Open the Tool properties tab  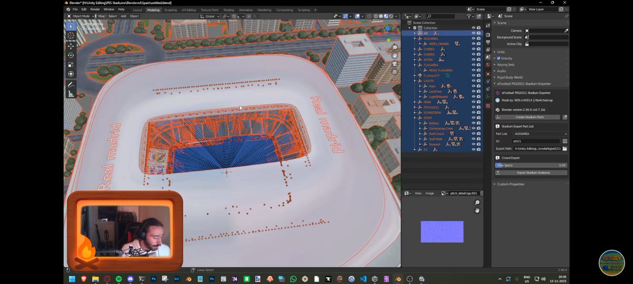pyautogui.click(x=488, y=25)
